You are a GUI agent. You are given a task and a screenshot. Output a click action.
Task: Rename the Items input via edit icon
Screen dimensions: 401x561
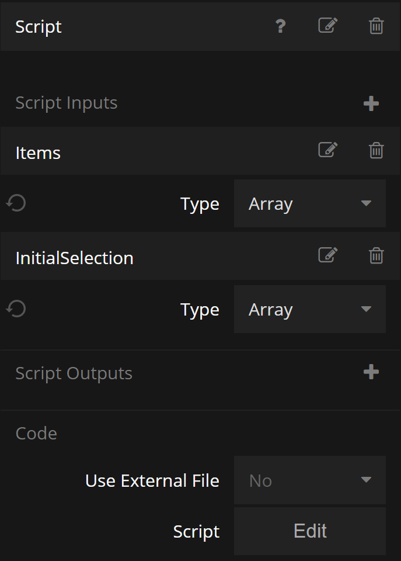[327, 150]
